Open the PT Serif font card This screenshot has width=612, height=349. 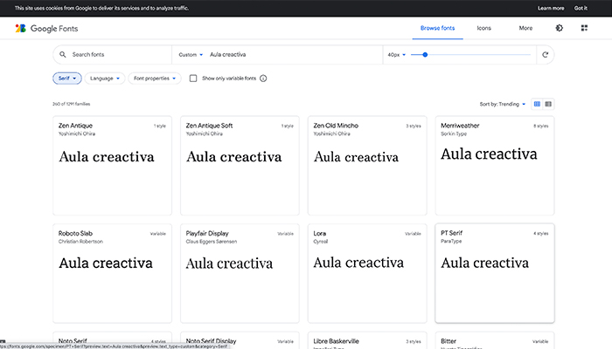coord(495,273)
